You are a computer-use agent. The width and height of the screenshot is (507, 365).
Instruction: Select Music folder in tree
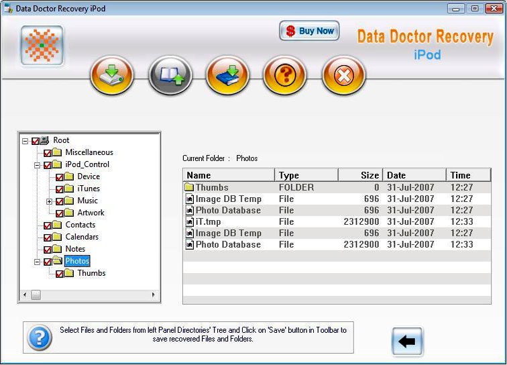(88, 201)
